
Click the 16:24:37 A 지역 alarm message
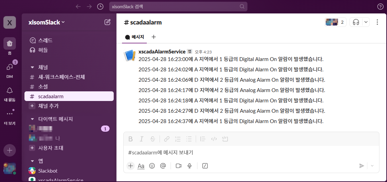pyautogui.click(x=231, y=121)
